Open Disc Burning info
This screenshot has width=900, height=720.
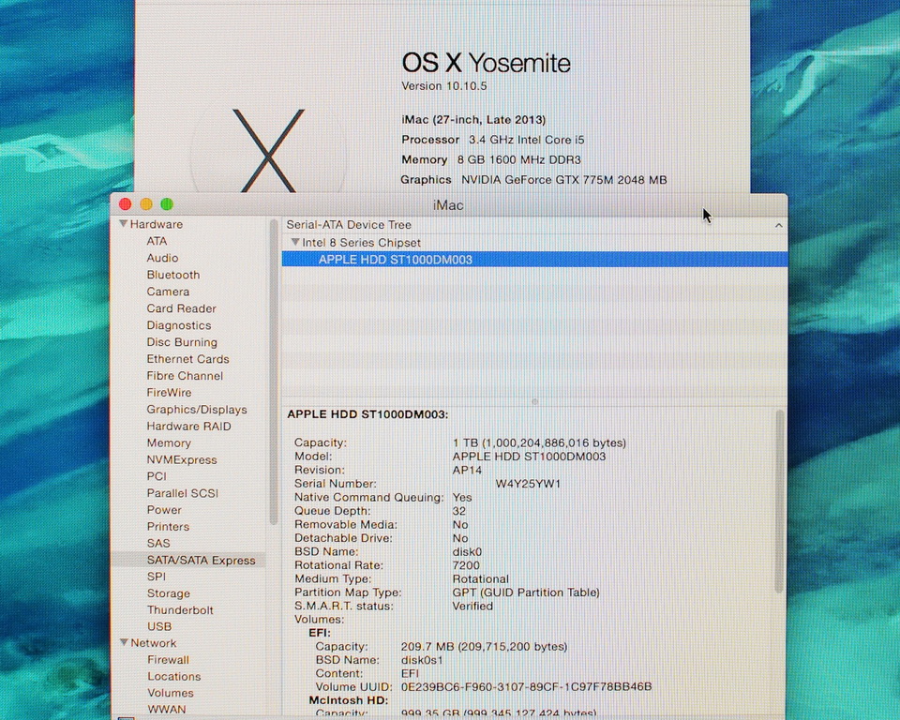(182, 341)
